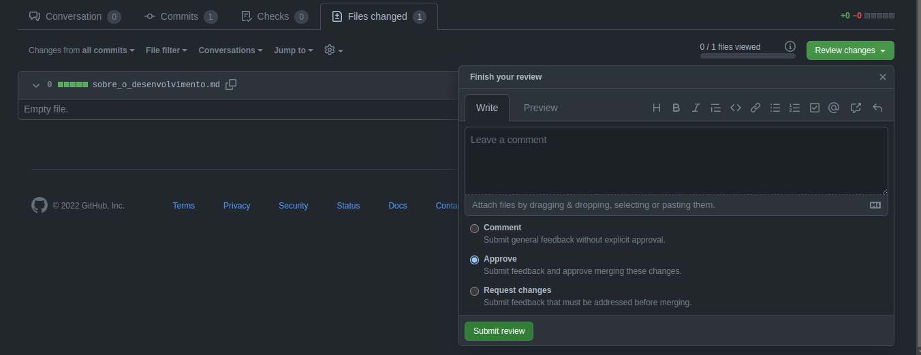Select the Request changes radio option
Viewport: 921px width, 355px height.
[x=475, y=292]
